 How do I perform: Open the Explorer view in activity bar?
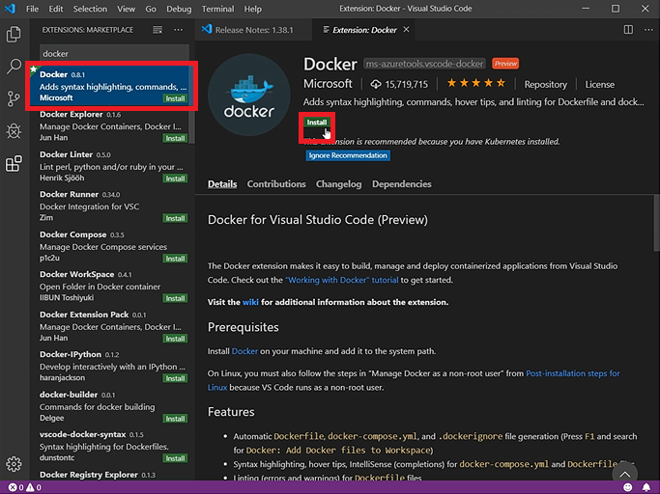click(14, 34)
